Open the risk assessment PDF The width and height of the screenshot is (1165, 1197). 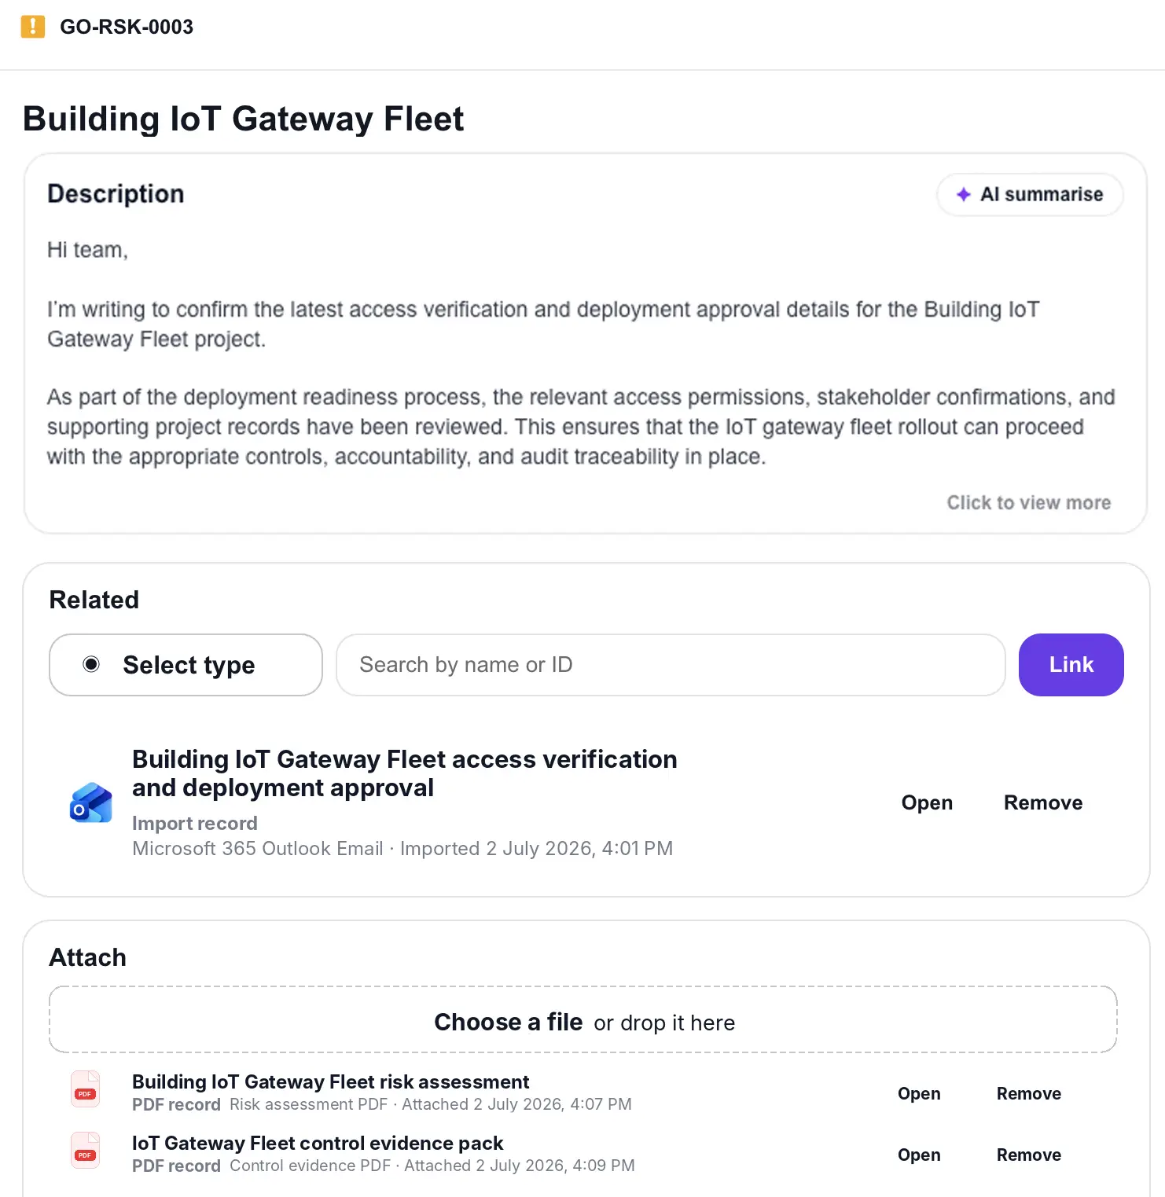pos(919,1093)
